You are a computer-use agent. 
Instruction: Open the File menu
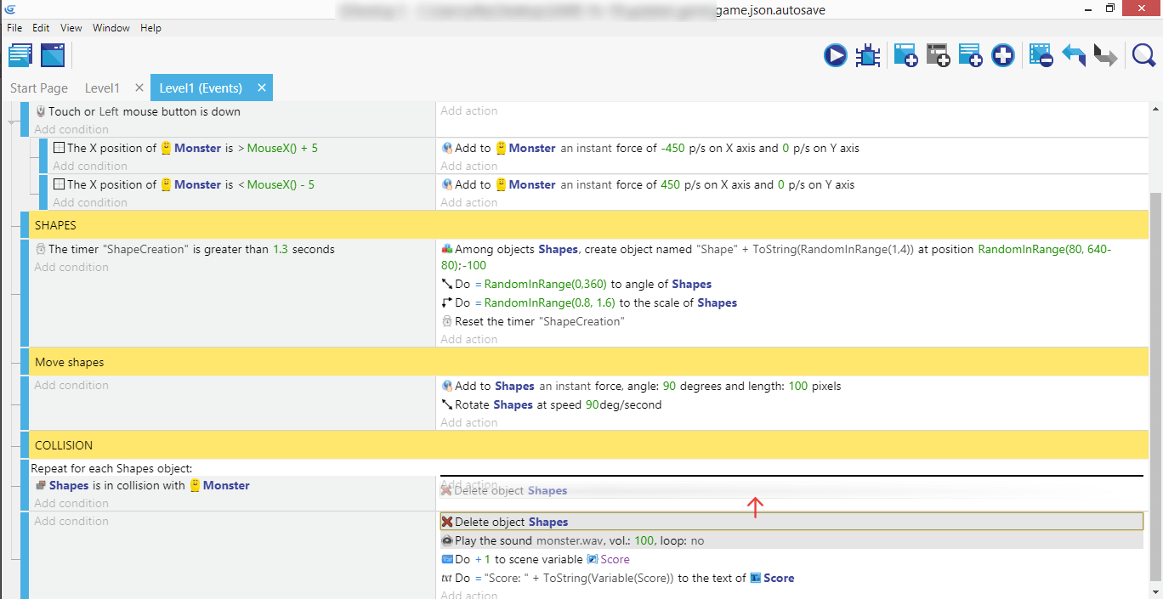pyautogui.click(x=14, y=28)
